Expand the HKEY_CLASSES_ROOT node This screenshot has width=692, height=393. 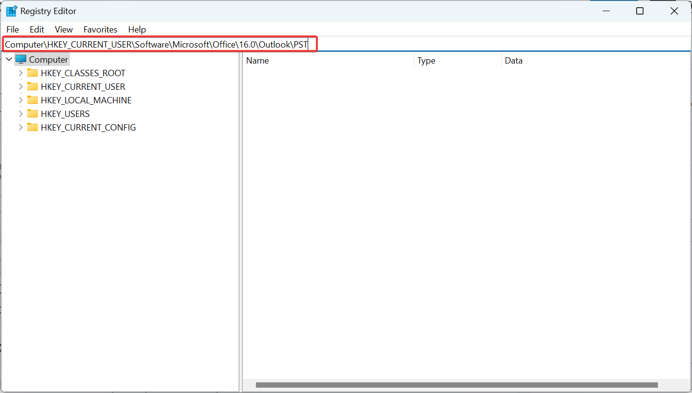pyautogui.click(x=20, y=73)
